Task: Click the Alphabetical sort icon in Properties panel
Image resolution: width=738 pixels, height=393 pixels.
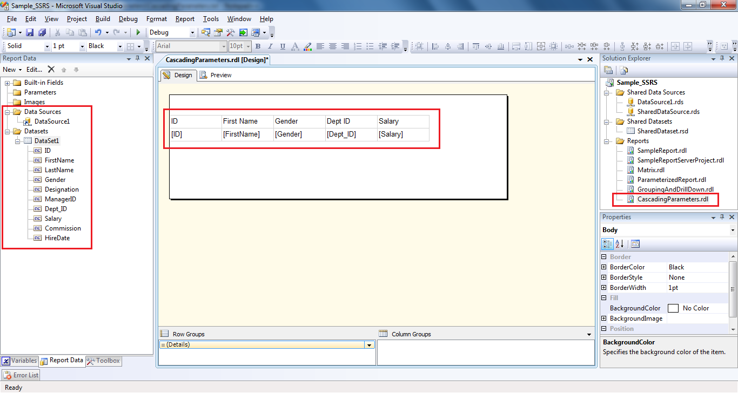Action: tap(619, 243)
